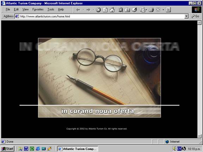Click the round tray icon next to EN

184,149
